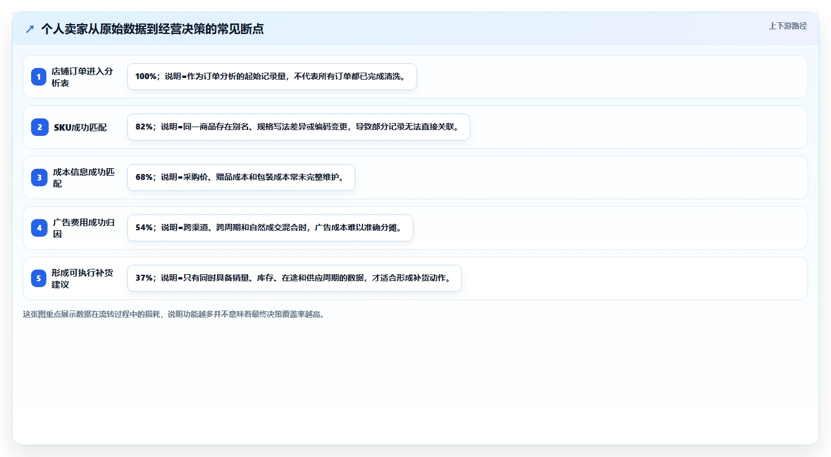The image size is (831, 457).
Task: Click the footnote starting 这张图重点展示
Action: [x=174, y=314]
